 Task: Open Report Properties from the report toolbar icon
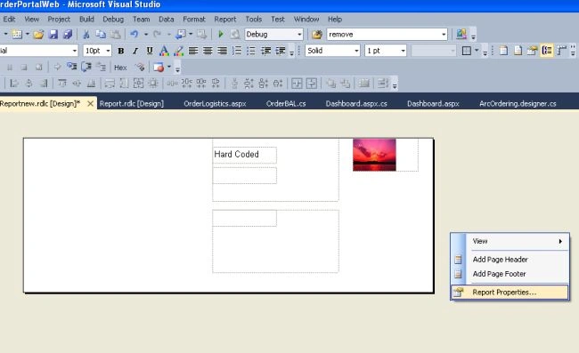point(532,51)
